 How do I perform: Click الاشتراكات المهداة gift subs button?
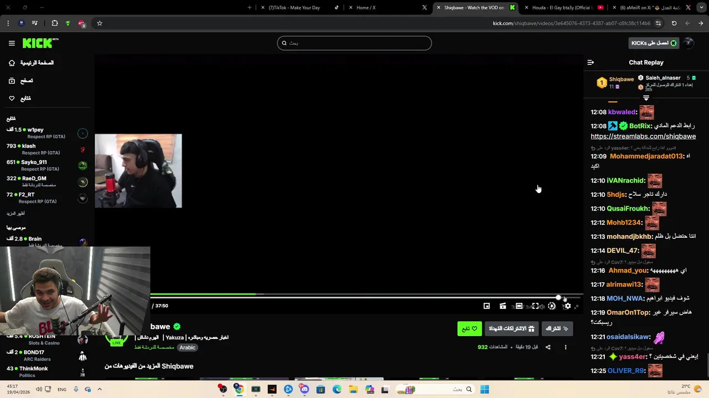coord(511,328)
